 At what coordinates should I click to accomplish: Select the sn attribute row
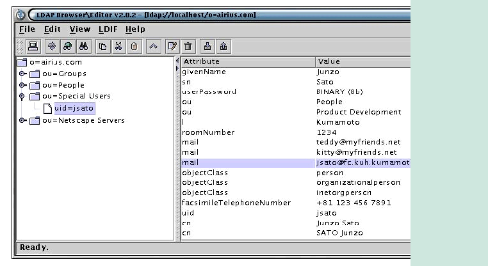tap(296, 82)
